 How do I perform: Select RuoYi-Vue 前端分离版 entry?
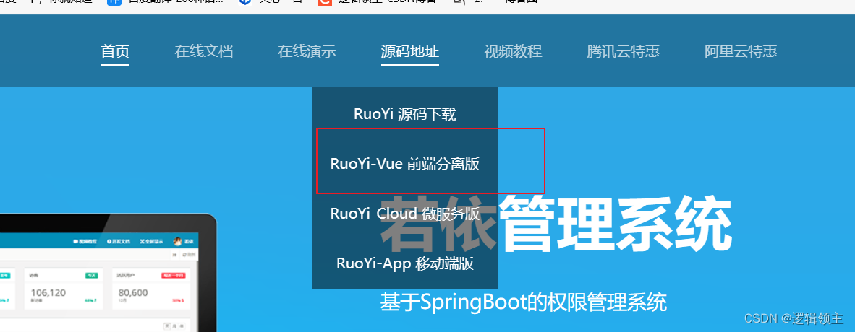click(404, 164)
